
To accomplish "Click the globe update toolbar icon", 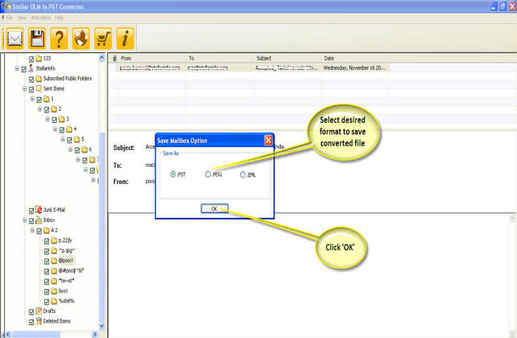I will [x=81, y=39].
